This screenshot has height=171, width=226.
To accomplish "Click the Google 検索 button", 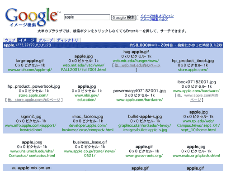I will pos(123,18).
